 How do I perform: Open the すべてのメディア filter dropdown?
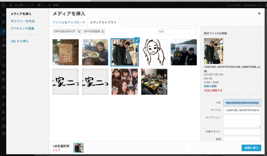click(66, 31)
